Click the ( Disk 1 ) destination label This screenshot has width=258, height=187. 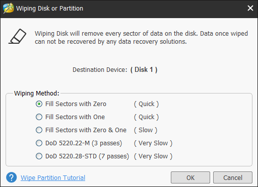point(144,70)
